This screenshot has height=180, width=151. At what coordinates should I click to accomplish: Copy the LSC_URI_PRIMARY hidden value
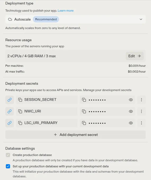tap(84, 123)
